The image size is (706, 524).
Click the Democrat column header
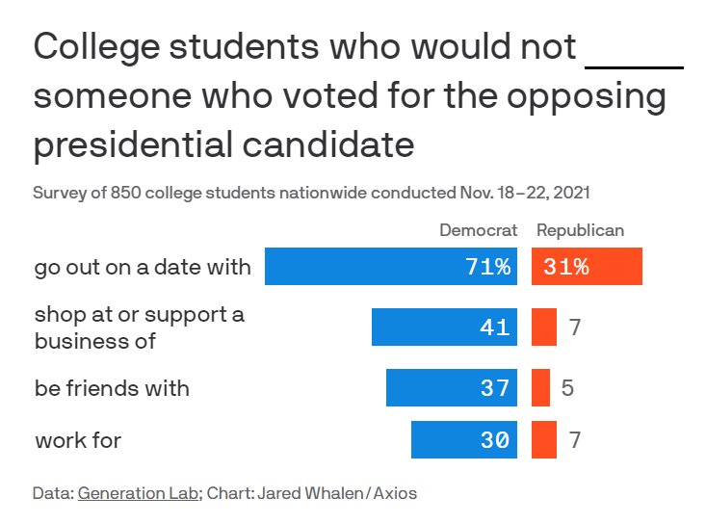coord(479,230)
